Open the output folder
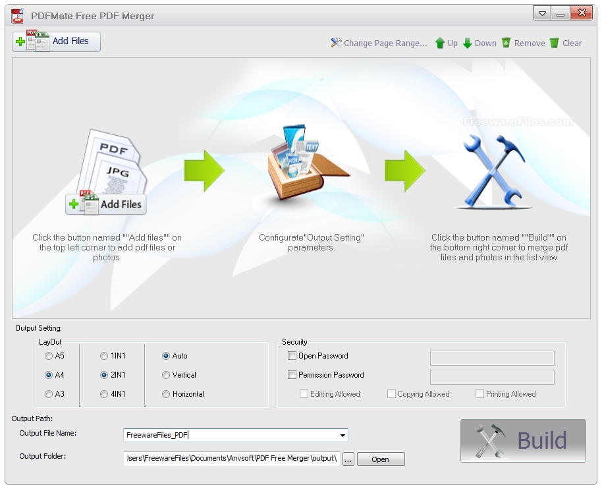This screenshot has height=489, width=602. point(381,459)
